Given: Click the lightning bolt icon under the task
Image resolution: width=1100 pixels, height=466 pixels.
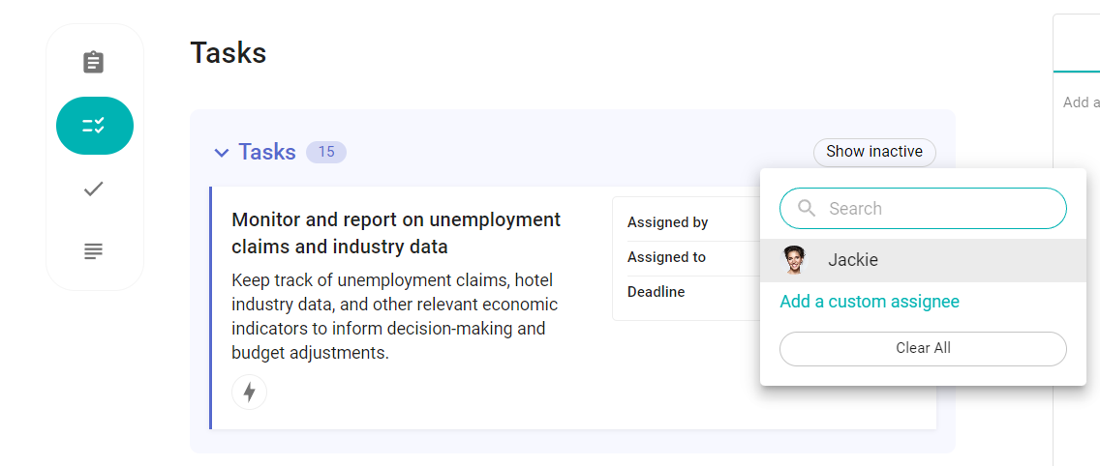Looking at the screenshot, I should coord(249,392).
